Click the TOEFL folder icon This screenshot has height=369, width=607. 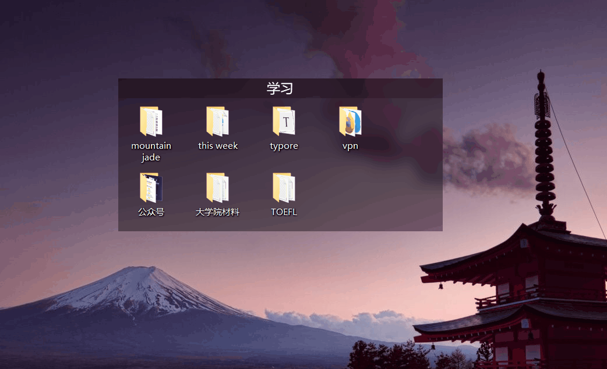[x=284, y=188]
